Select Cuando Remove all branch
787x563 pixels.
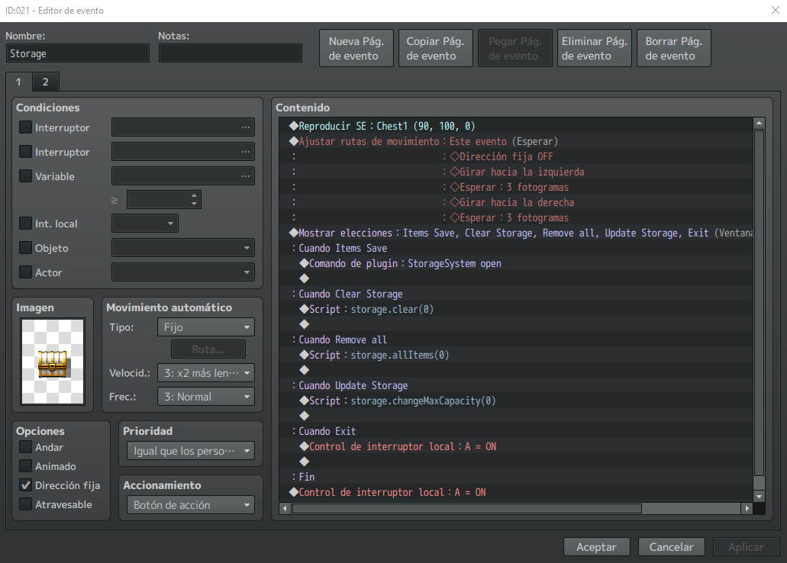coord(516,339)
